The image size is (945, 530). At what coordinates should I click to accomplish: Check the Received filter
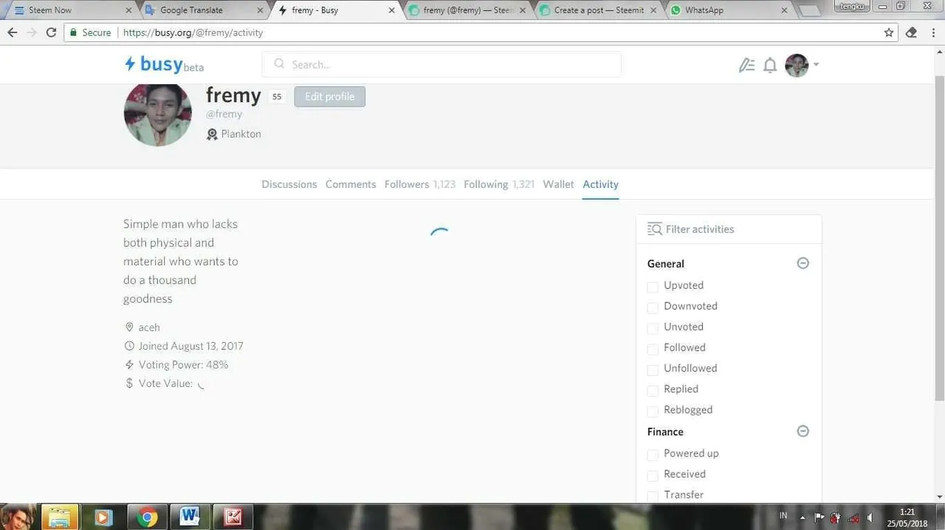tap(653, 475)
